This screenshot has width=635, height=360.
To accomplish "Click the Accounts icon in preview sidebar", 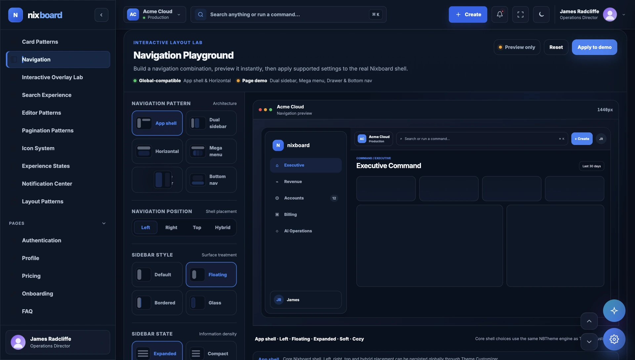I will pyautogui.click(x=277, y=198).
